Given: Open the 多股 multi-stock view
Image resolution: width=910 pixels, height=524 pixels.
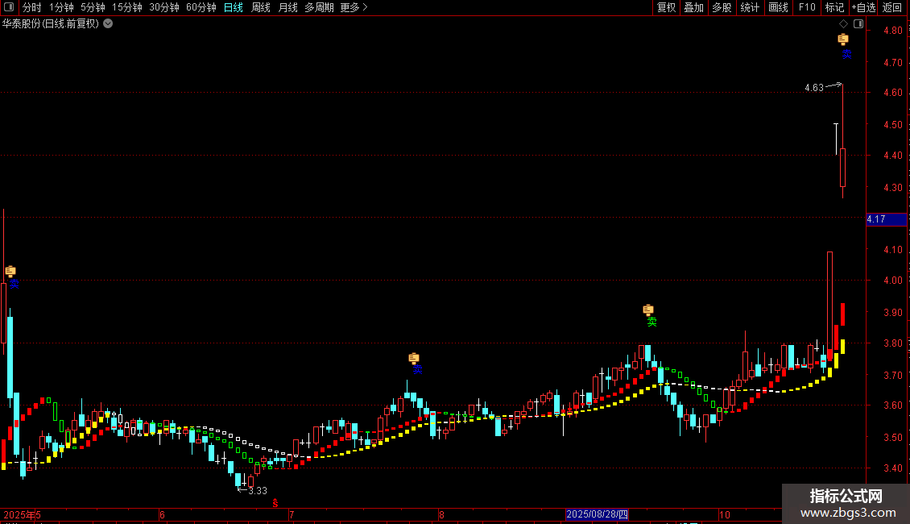Looking at the screenshot, I should (722, 7).
